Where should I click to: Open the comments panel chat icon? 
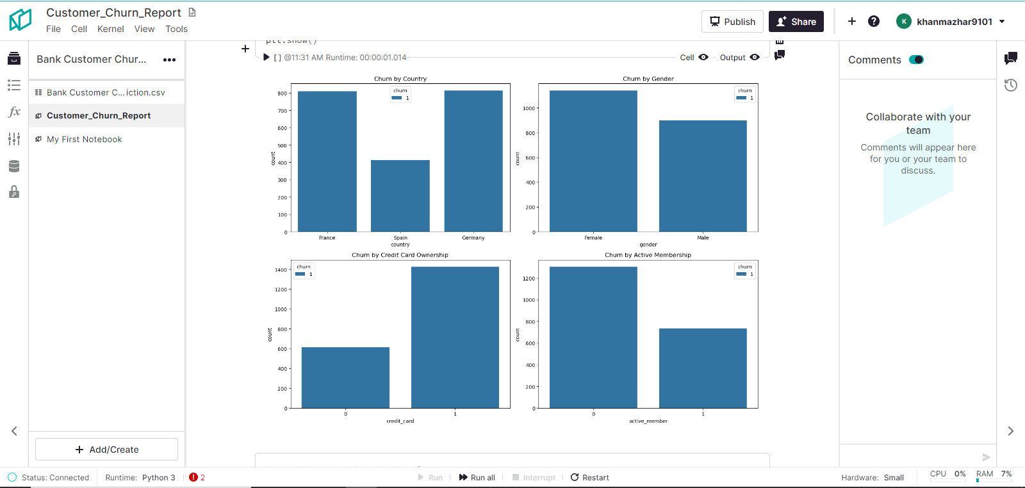point(1011,58)
